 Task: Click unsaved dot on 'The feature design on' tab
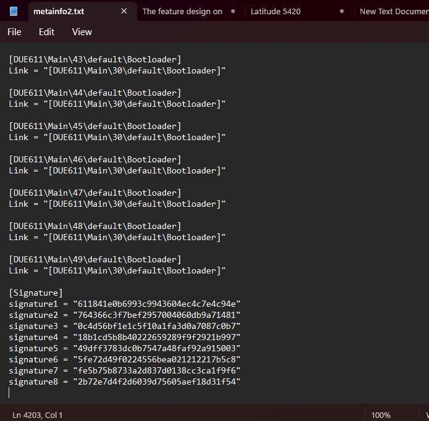(233, 11)
